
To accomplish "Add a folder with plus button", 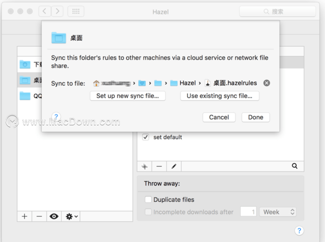I will click(24, 216).
